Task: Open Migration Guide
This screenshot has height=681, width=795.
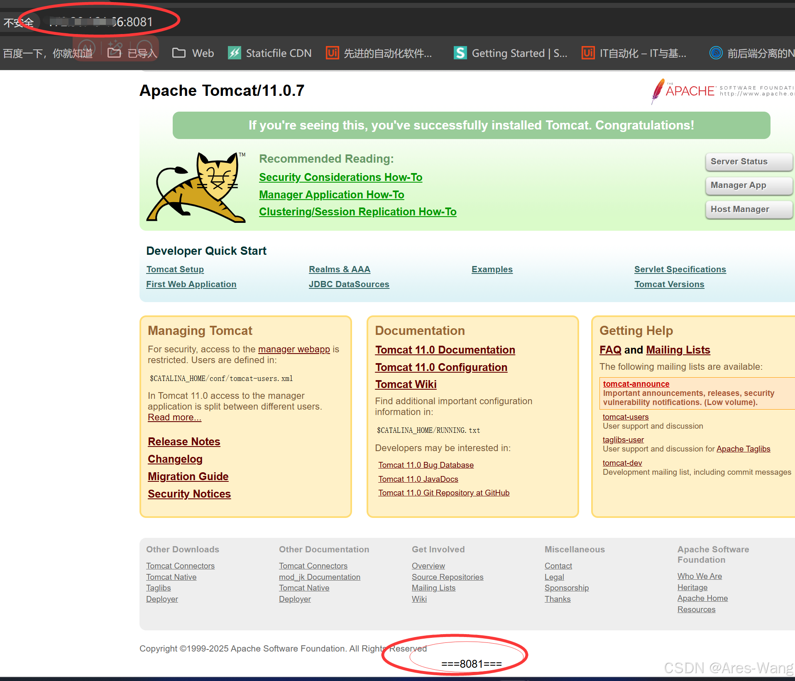Action: 188,476
